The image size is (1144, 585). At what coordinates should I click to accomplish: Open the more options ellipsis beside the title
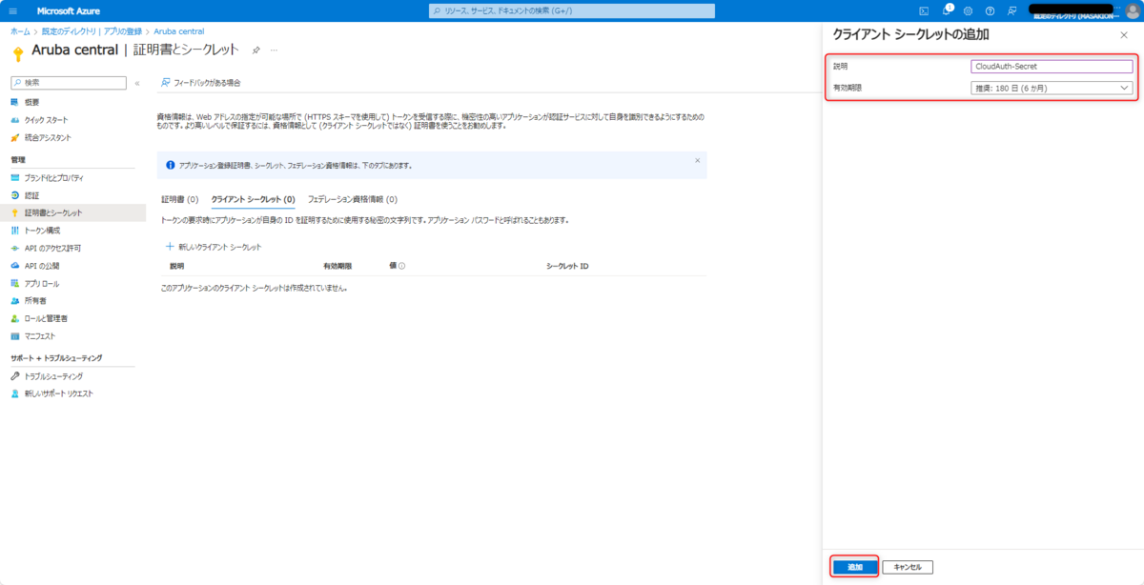275,50
